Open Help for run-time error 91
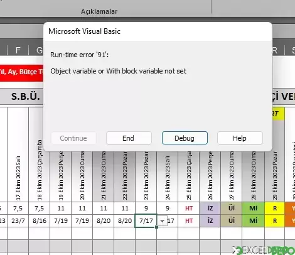Screen dimensions: 295x255 tap(240, 138)
